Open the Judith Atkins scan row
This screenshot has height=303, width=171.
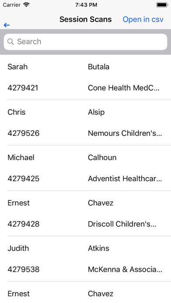[x=85, y=259]
